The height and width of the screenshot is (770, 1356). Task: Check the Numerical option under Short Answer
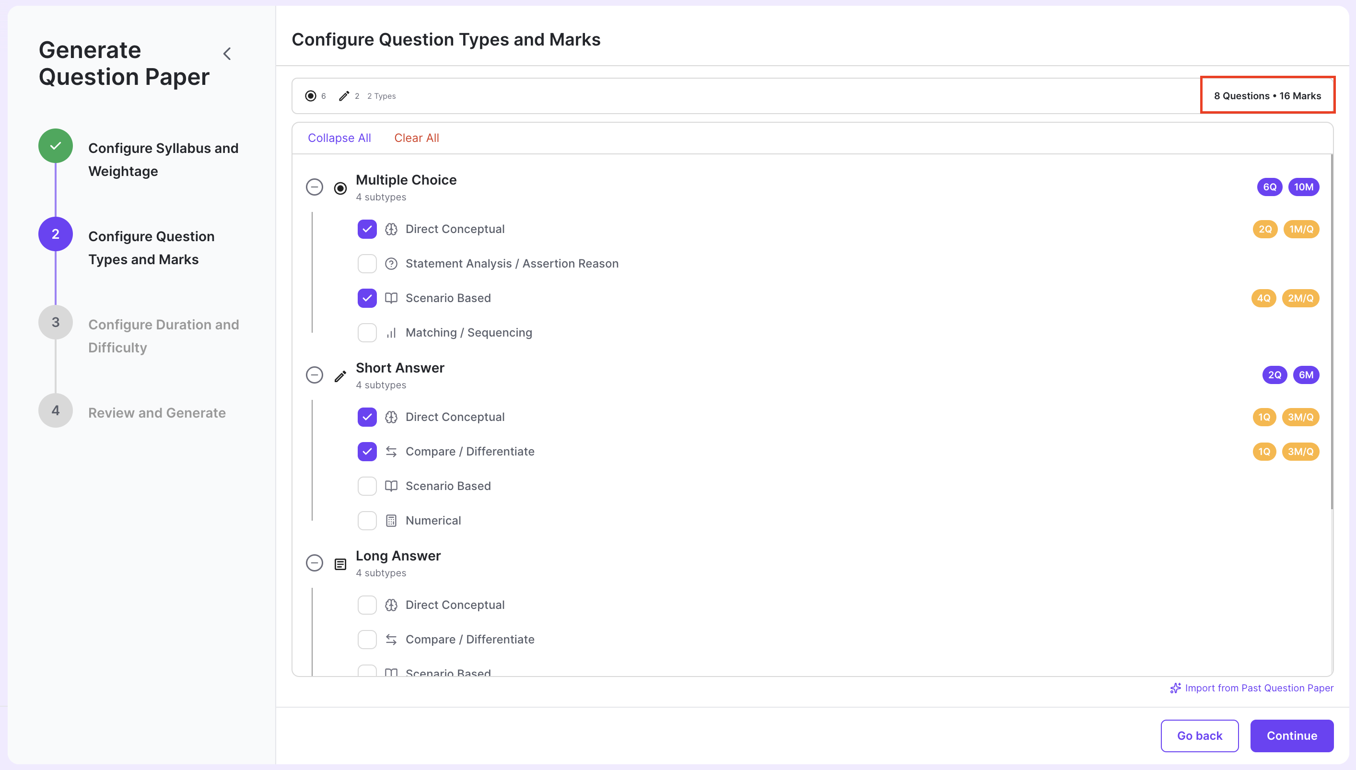point(367,520)
